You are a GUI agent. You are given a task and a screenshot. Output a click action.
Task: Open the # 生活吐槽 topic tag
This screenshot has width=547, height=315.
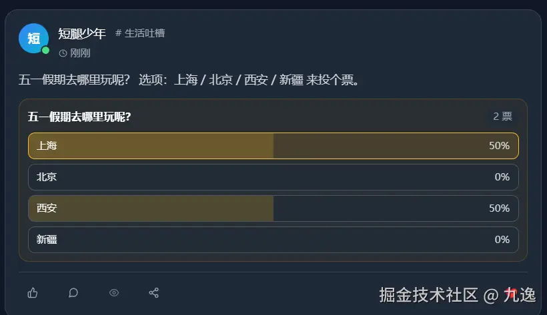(x=140, y=33)
